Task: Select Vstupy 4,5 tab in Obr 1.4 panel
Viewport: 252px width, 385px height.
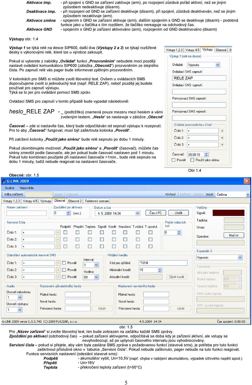Action: [x=192, y=50]
